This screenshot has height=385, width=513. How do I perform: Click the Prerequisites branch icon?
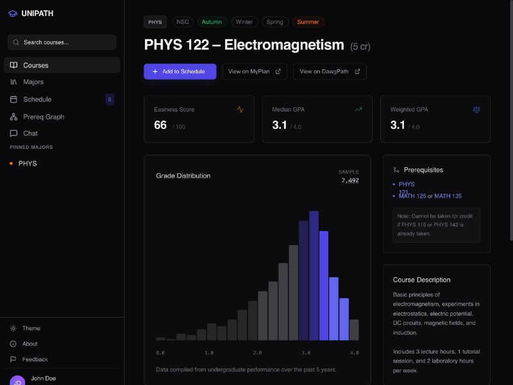(x=396, y=170)
